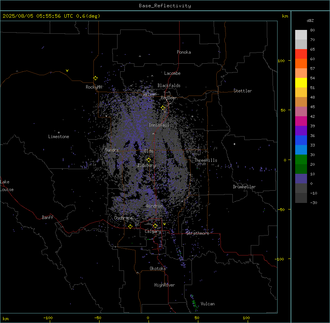Click the yellow diamond marker above RockyMH
The width and height of the screenshot is (330, 323).
pos(95,78)
